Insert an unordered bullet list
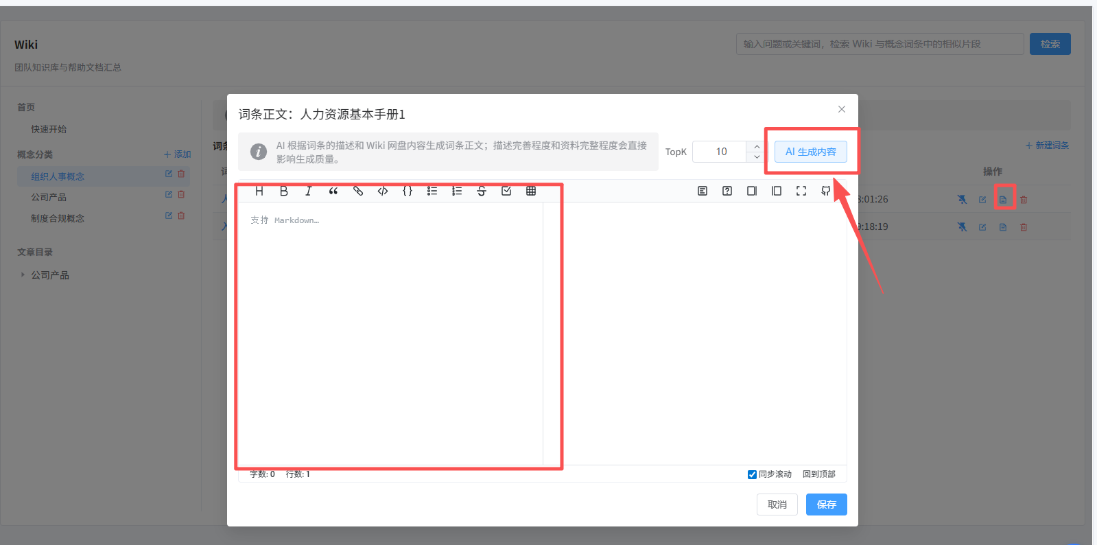 pyautogui.click(x=432, y=191)
